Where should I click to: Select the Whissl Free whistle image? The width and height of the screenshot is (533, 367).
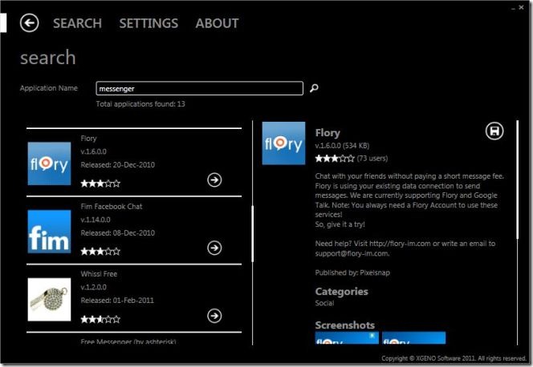click(x=49, y=300)
